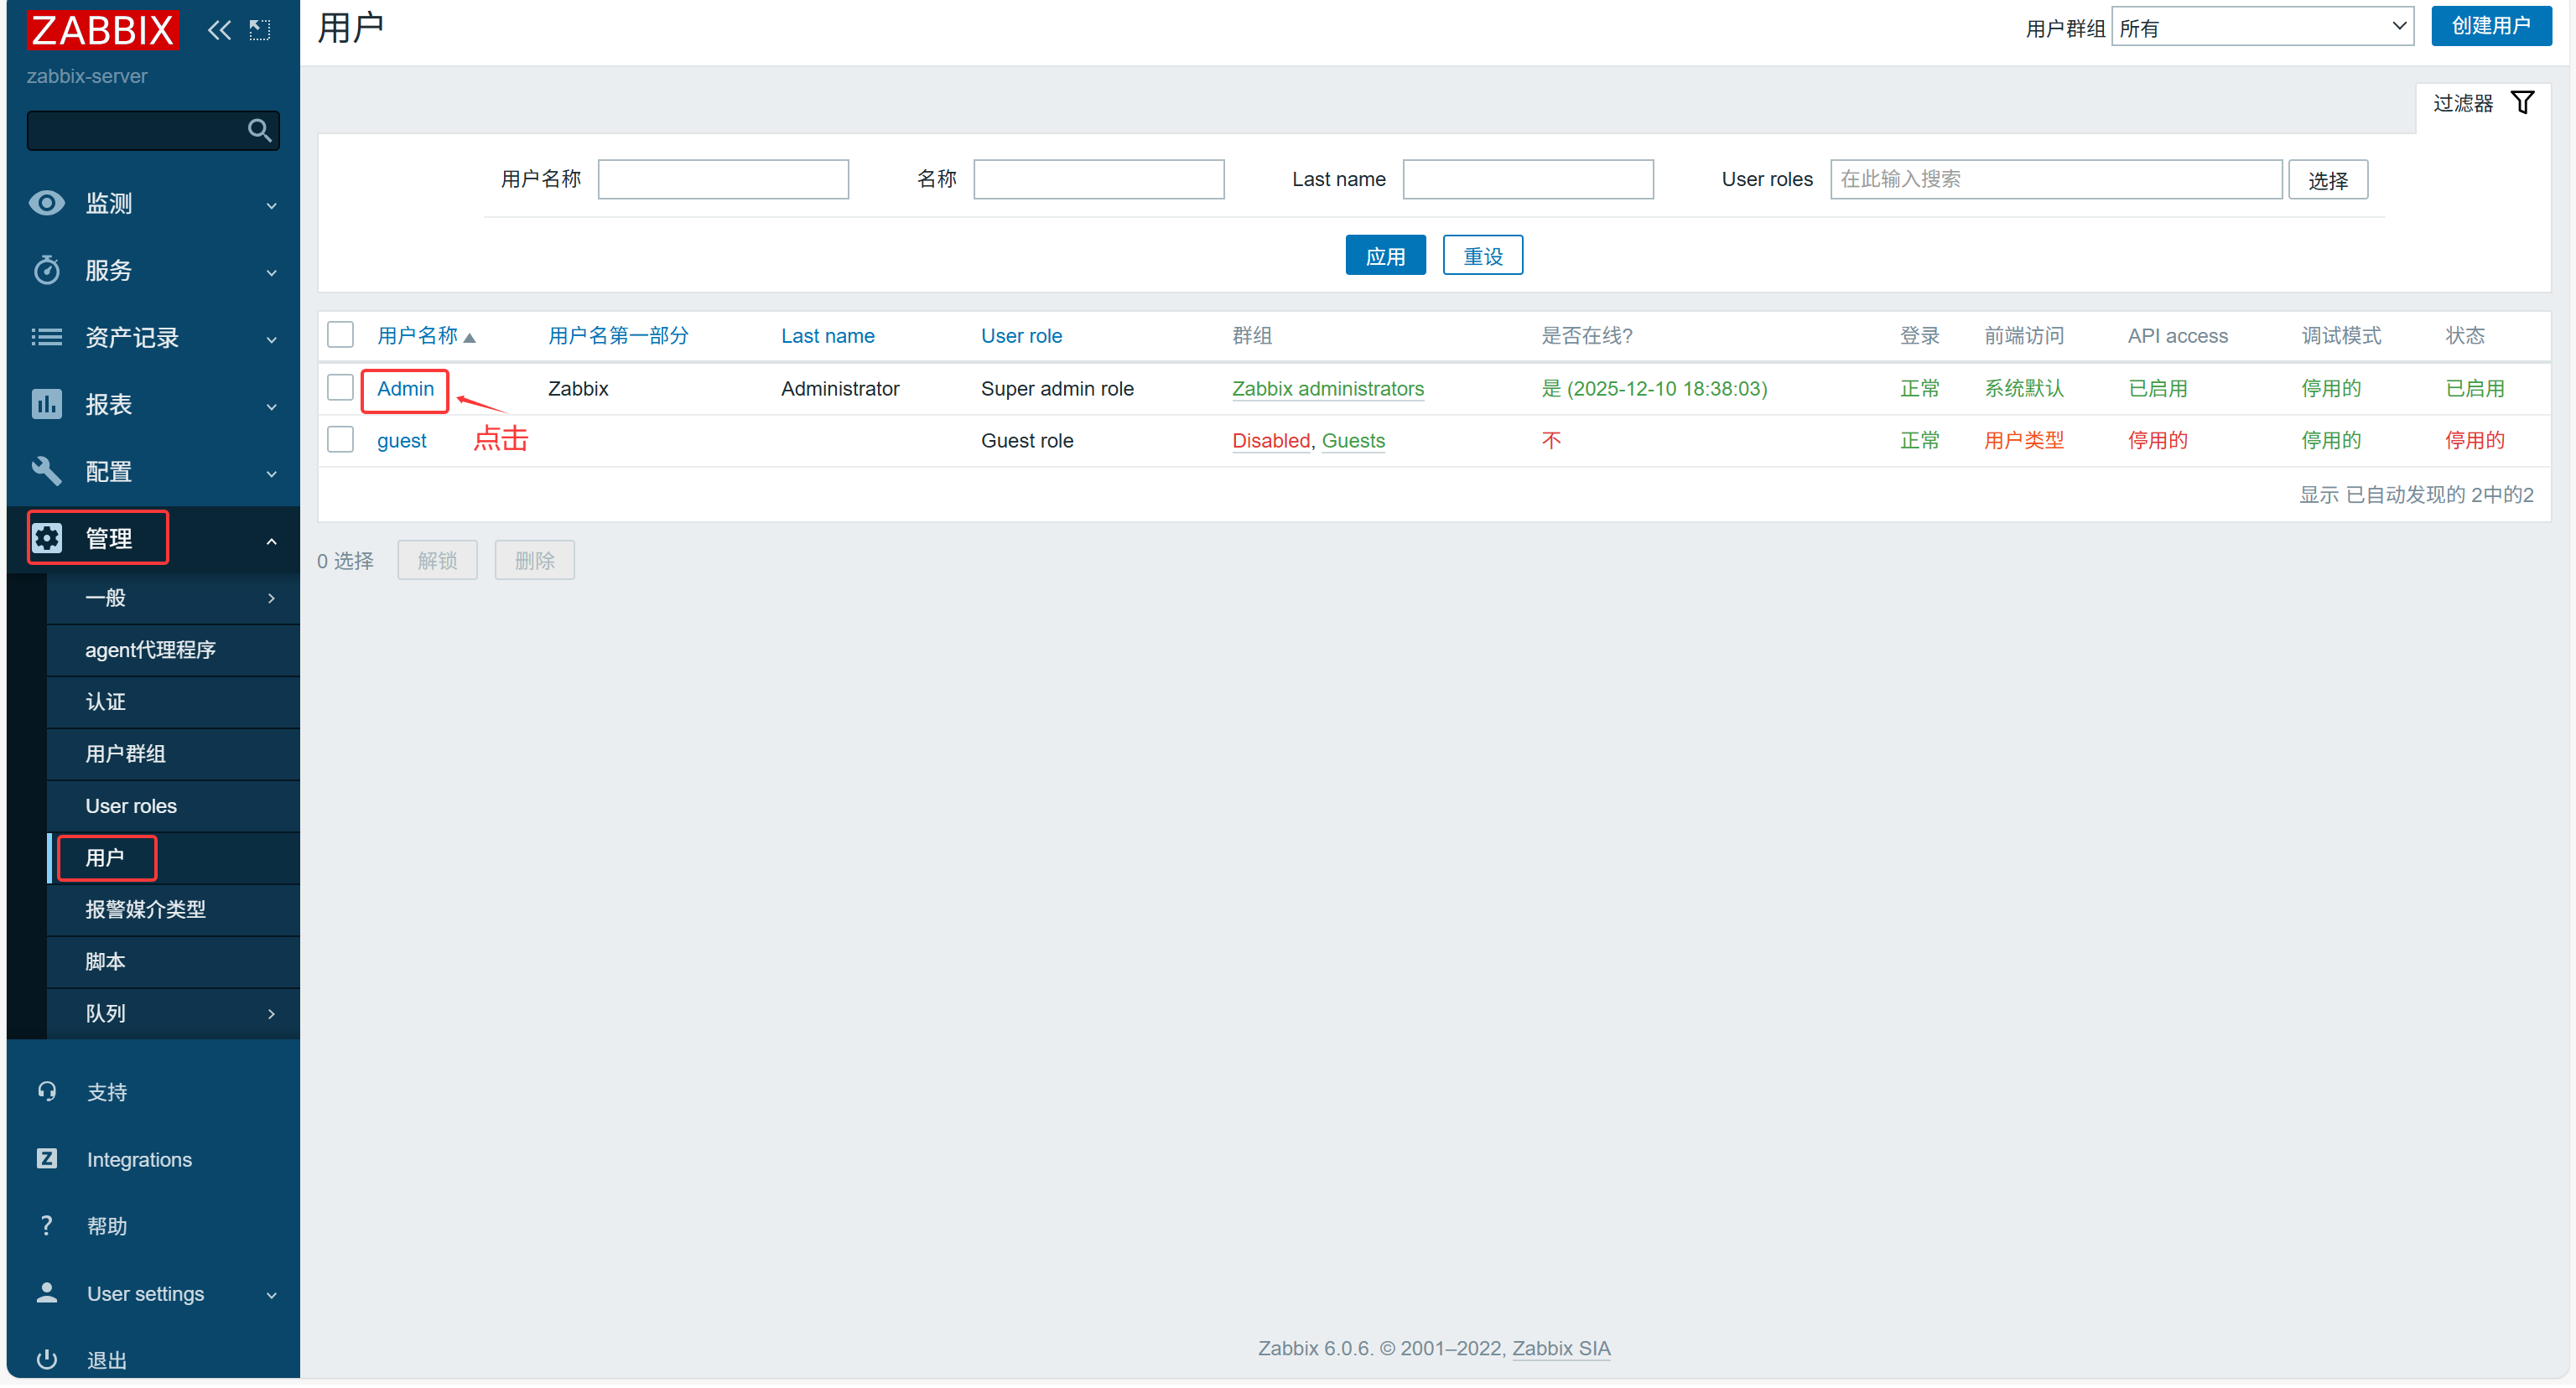Click the Monitoring eye icon
The image size is (2576, 1388).
click(47, 203)
